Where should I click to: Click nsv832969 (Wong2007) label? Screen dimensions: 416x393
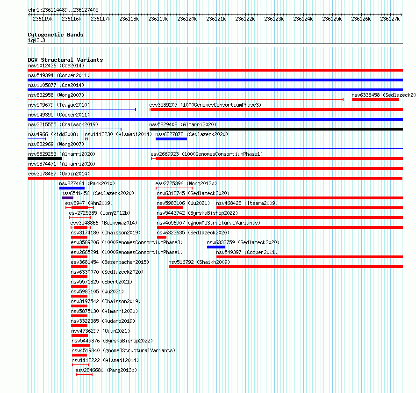[x=56, y=144]
